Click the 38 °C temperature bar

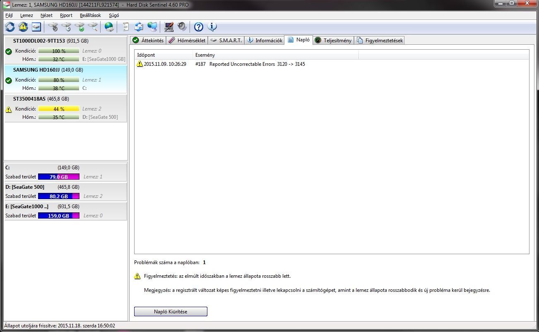[59, 88]
